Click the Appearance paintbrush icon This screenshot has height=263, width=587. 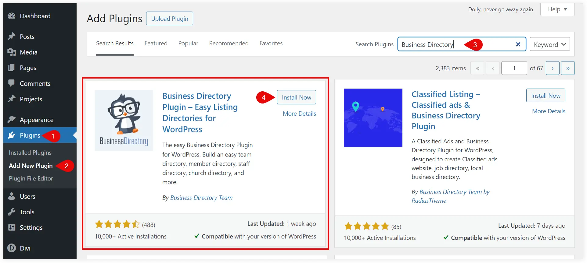point(12,119)
